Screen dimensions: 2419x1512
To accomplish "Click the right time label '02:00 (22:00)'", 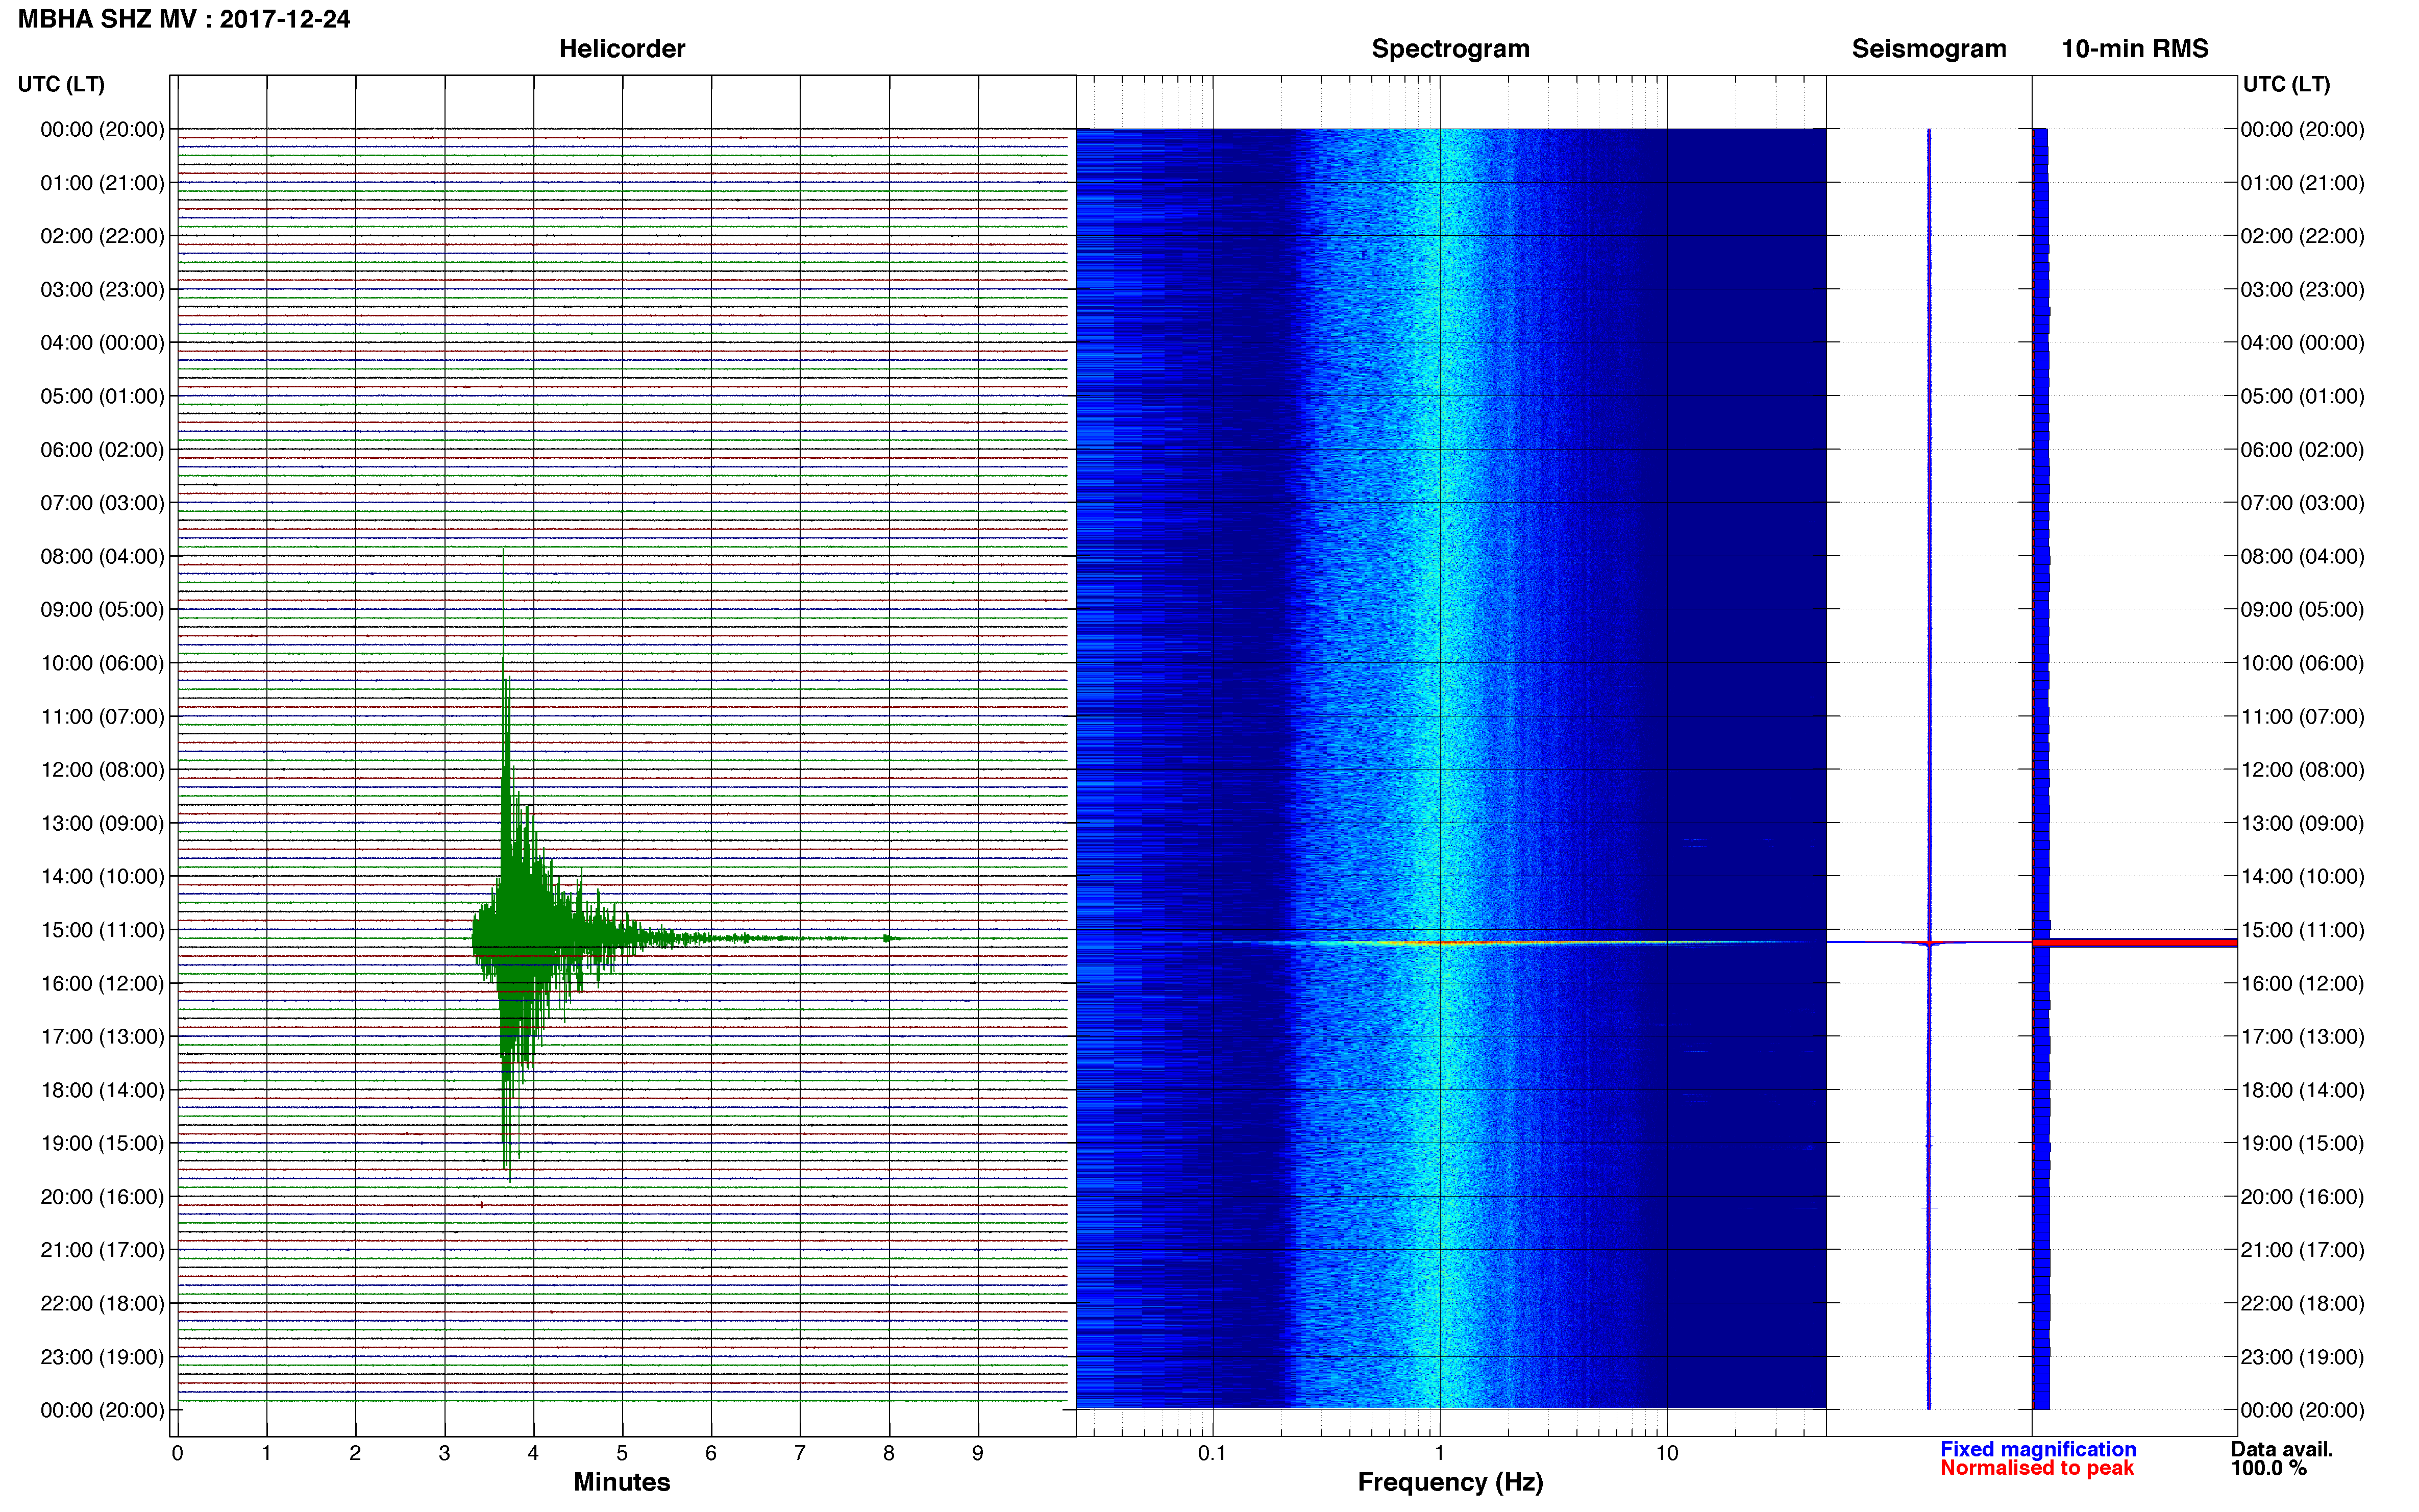I will 2303,236.
